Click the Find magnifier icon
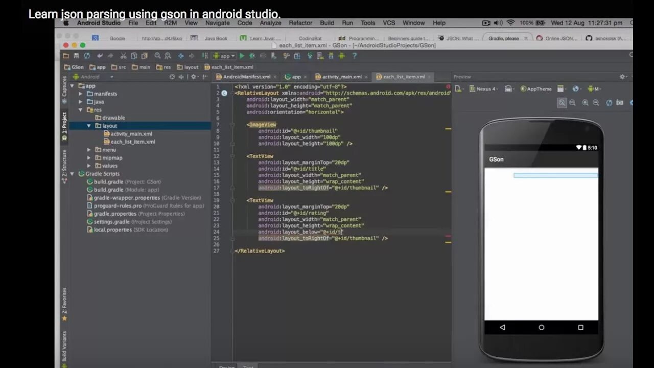The image size is (654, 368). pos(157,56)
